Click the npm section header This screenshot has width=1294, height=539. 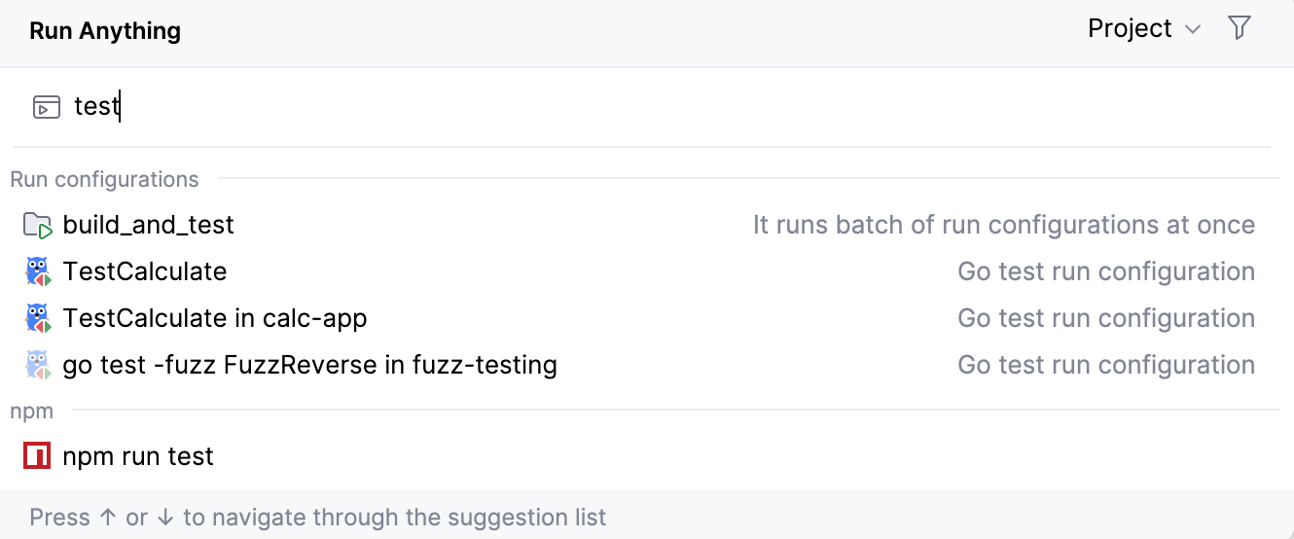point(31,412)
